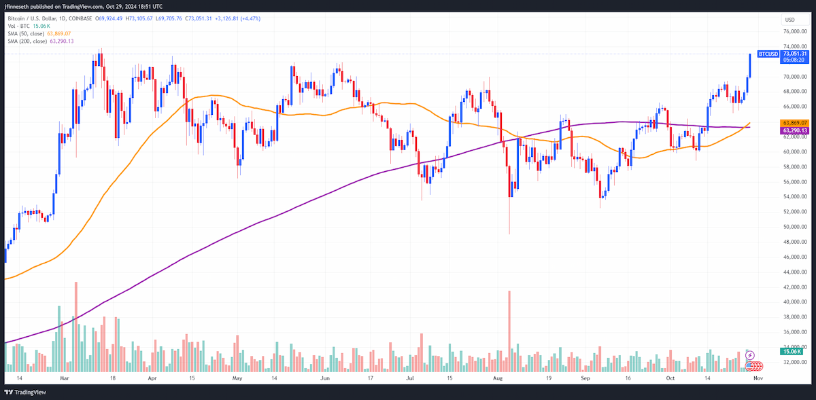
Task: Click the 70,000.00 price axis label
Action: (795, 77)
